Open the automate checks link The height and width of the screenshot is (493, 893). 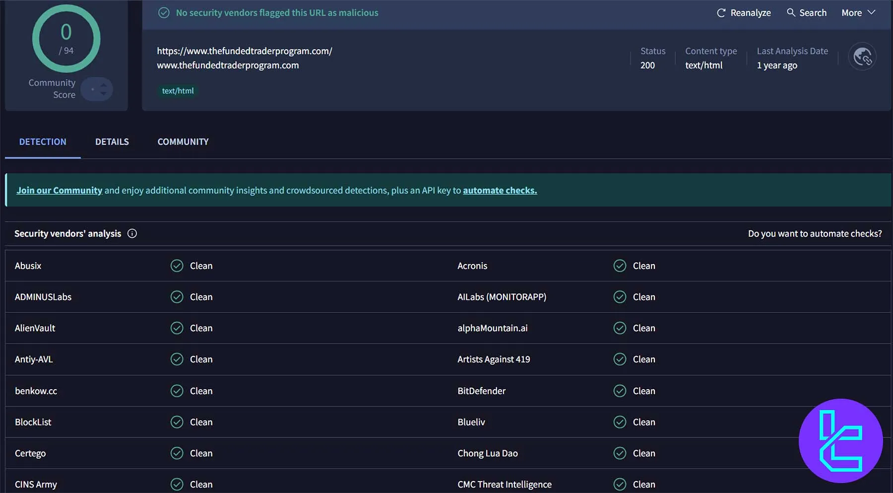[499, 190]
